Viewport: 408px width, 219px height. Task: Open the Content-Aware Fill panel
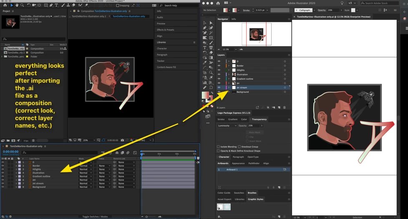coord(166,67)
